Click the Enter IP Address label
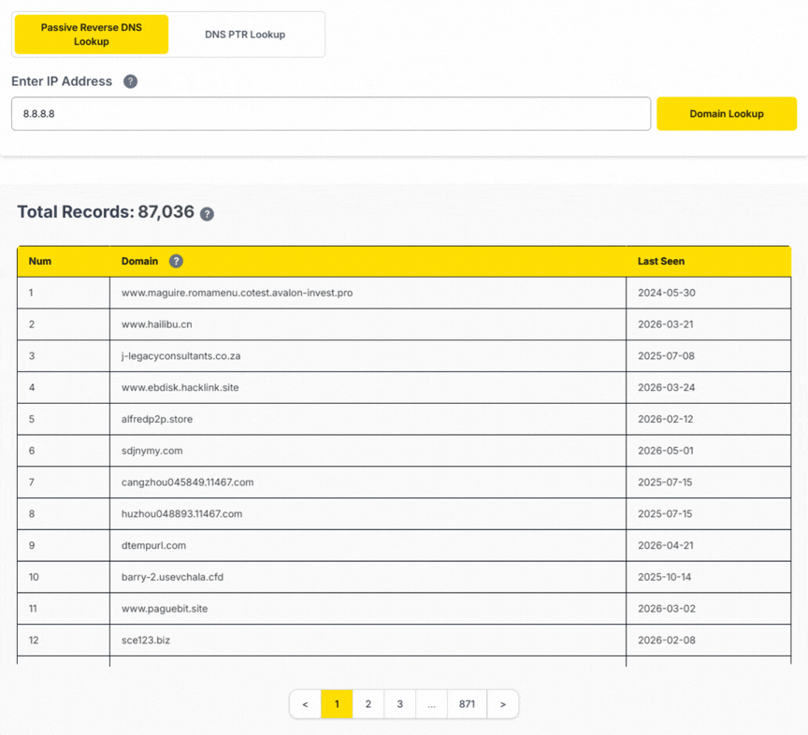 click(x=62, y=81)
